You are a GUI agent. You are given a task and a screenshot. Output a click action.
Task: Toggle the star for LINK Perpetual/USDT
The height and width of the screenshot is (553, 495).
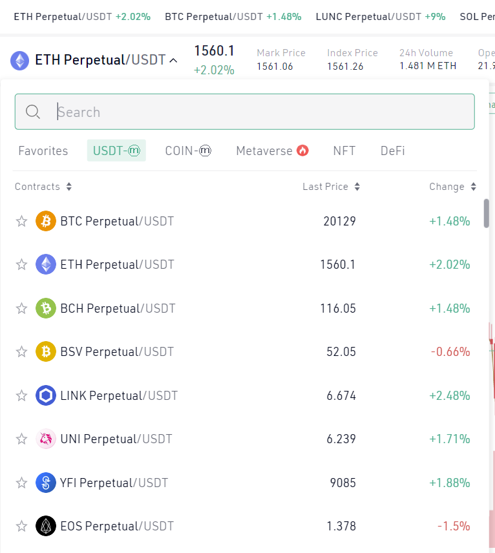21,395
